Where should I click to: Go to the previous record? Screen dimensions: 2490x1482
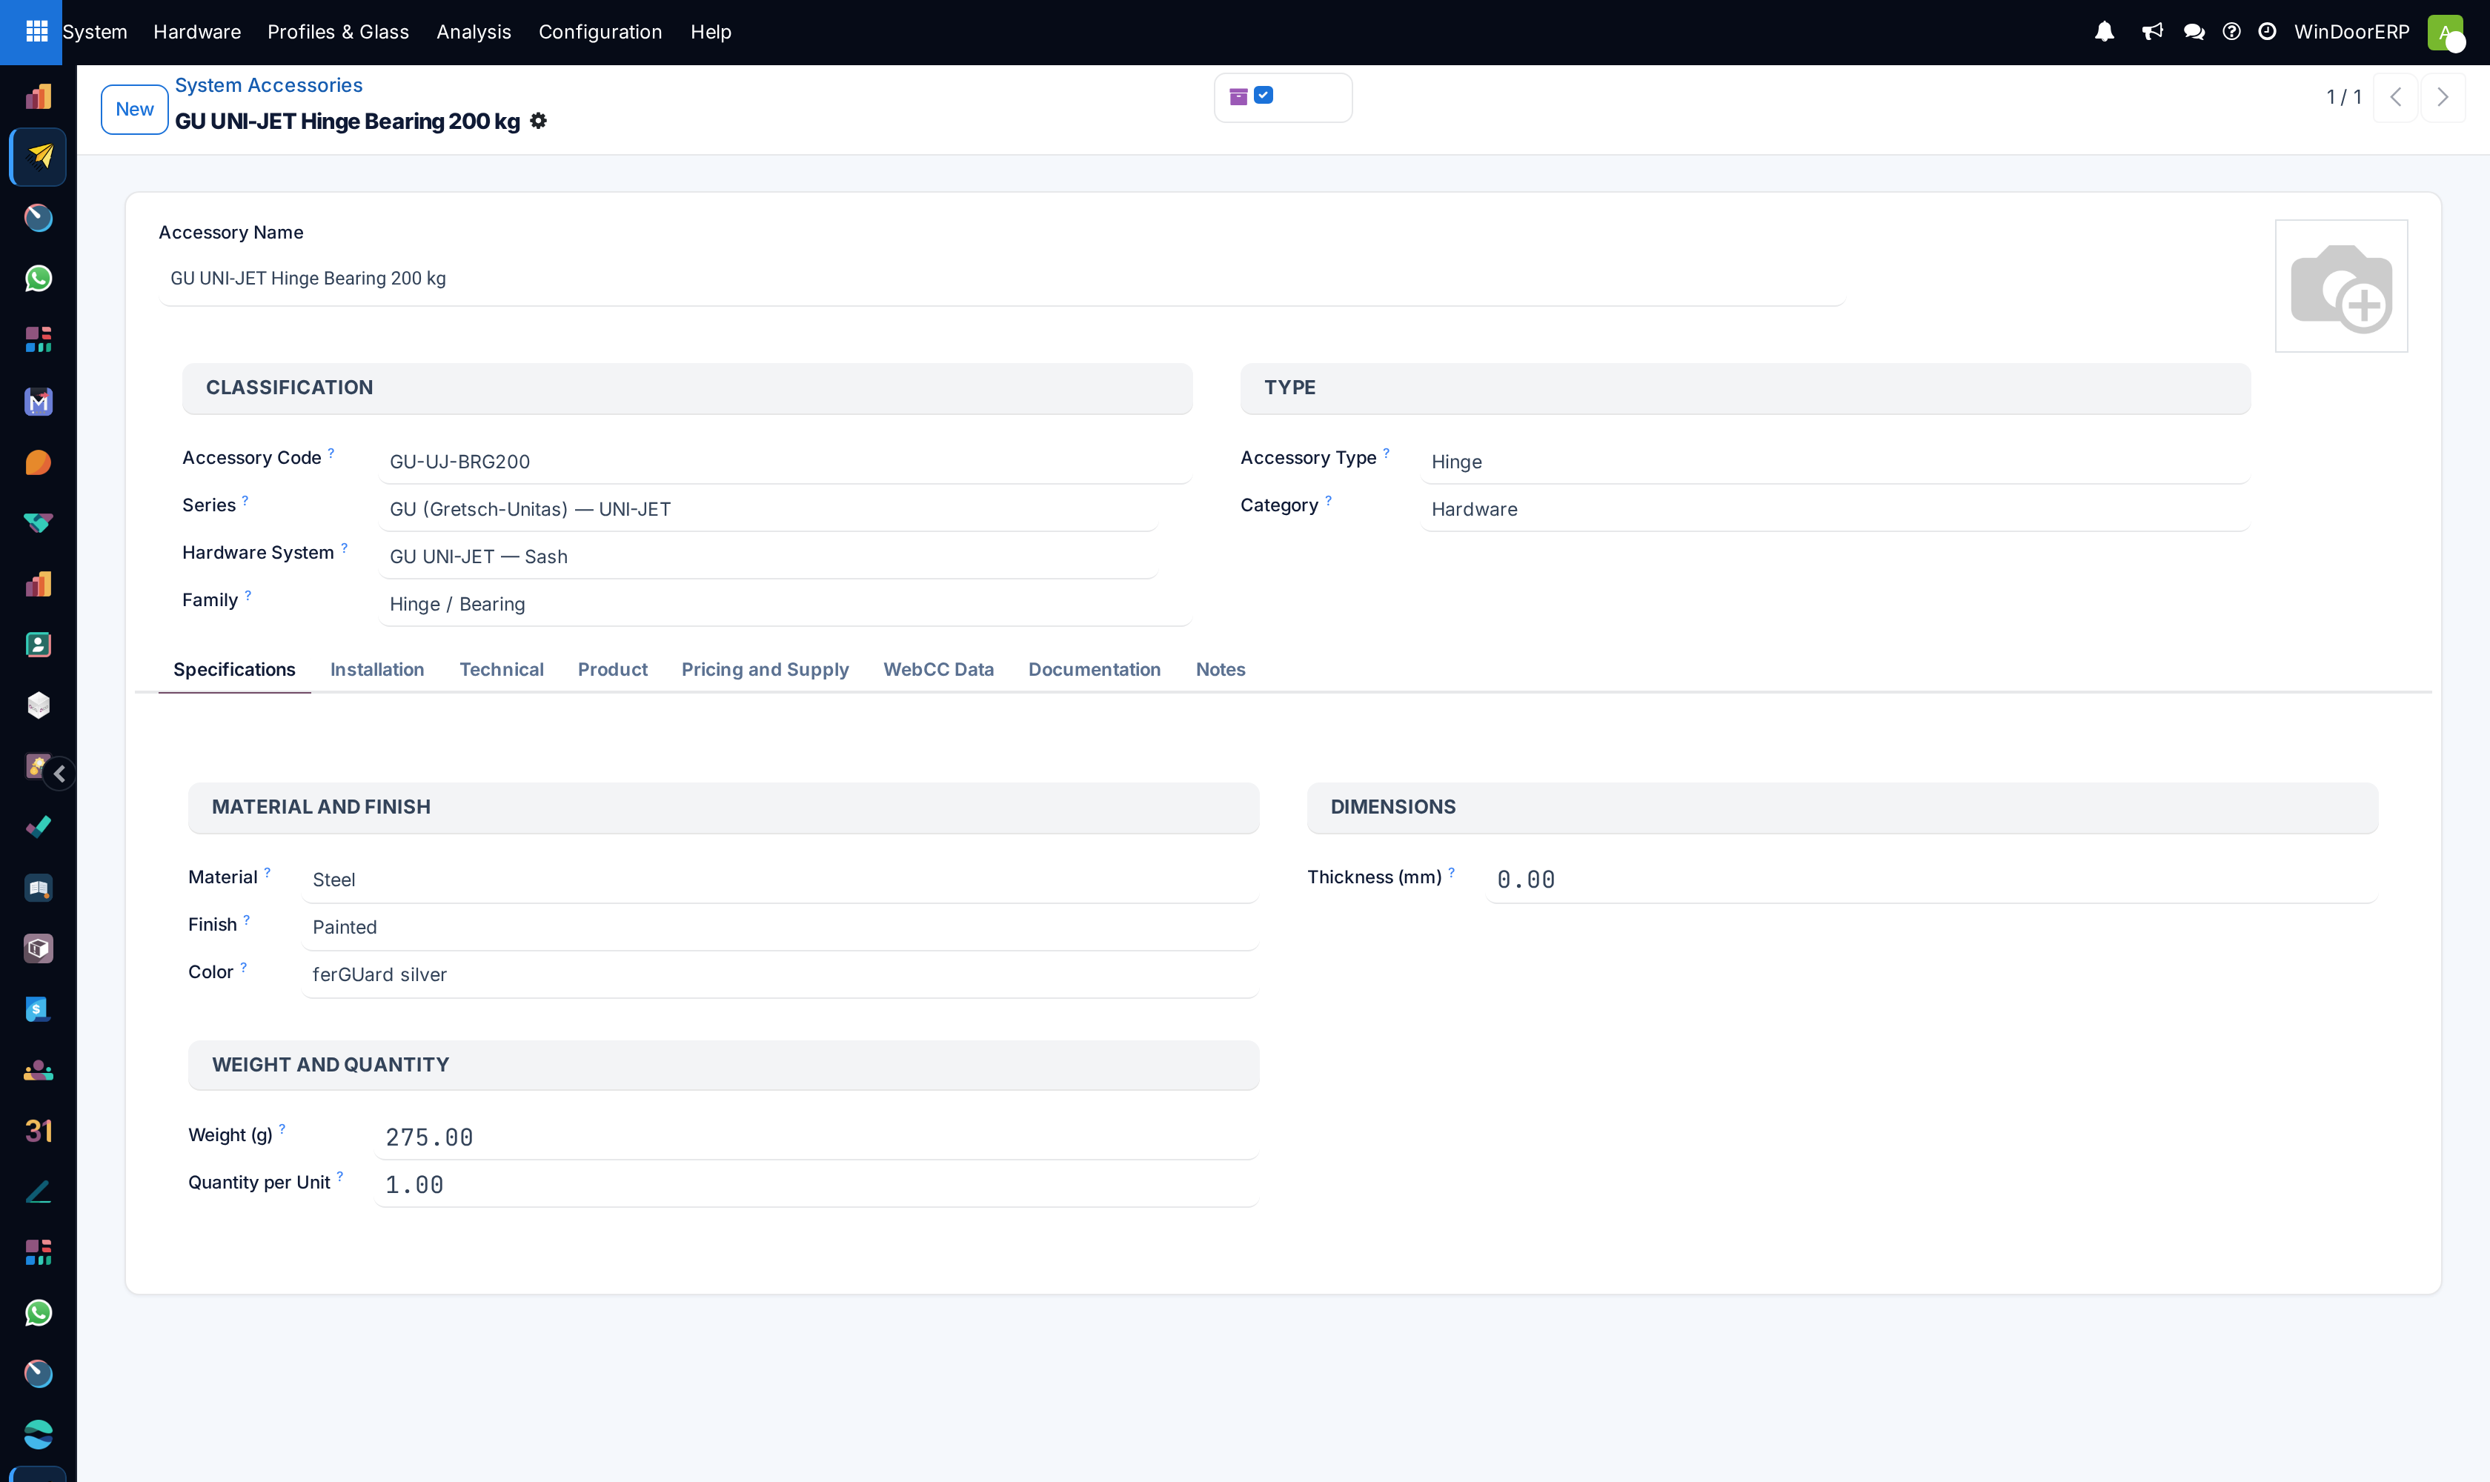(2395, 97)
